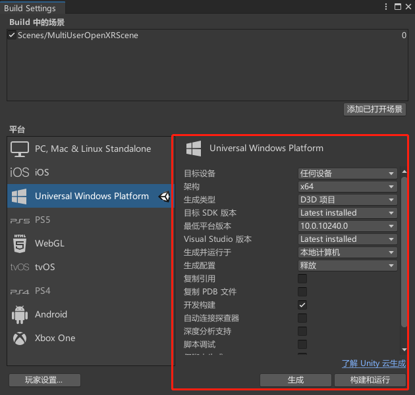This screenshot has width=415, height=395.
Task: Open the 目标设备 dropdown
Action: pyautogui.click(x=348, y=174)
